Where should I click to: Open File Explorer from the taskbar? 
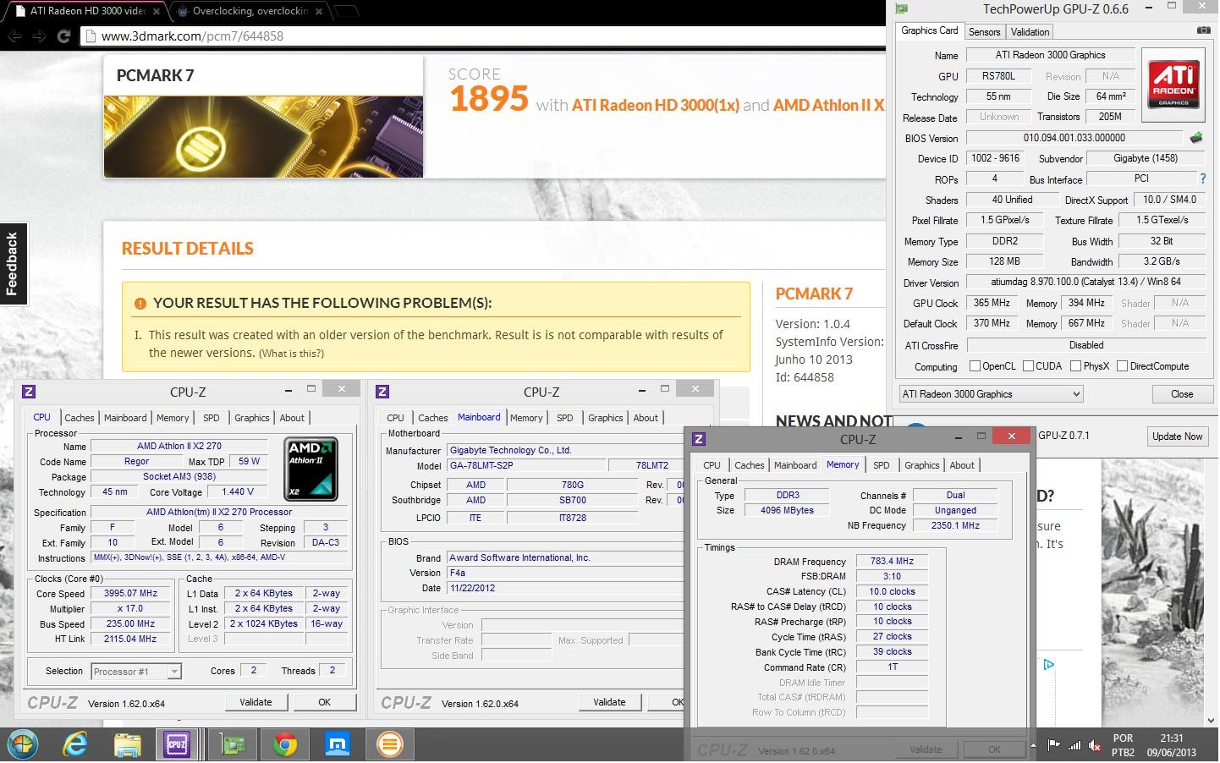pyautogui.click(x=127, y=744)
